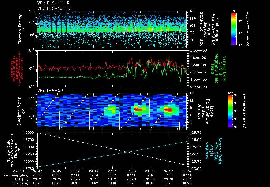Viewport: 270px width, 187px height.
Task: Click the pitch angle tick value 180
Action: [x=193, y=11]
